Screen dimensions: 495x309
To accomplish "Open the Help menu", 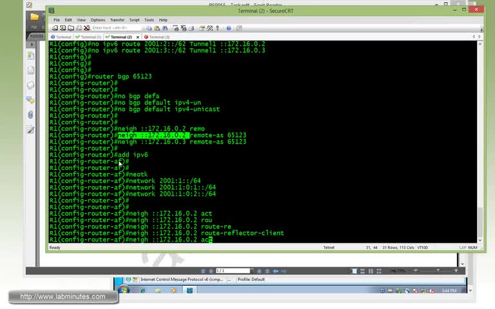I will pos(163,20).
